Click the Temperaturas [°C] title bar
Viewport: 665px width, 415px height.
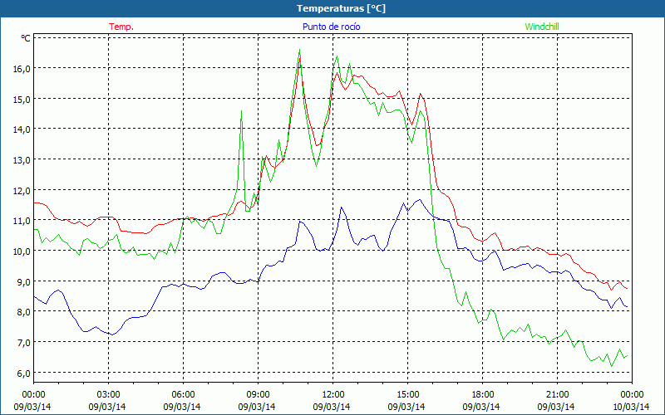pos(332,8)
